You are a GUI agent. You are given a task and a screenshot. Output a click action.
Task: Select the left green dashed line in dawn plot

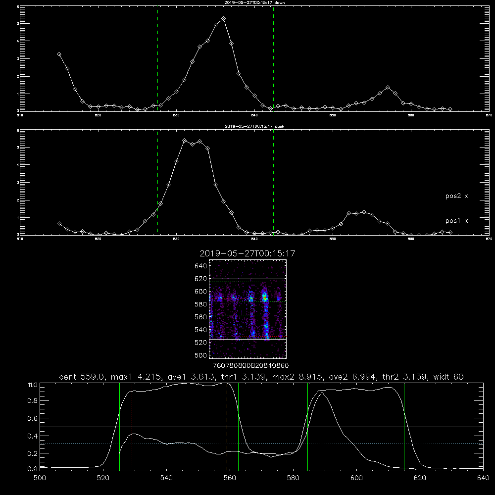click(x=157, y=58)
